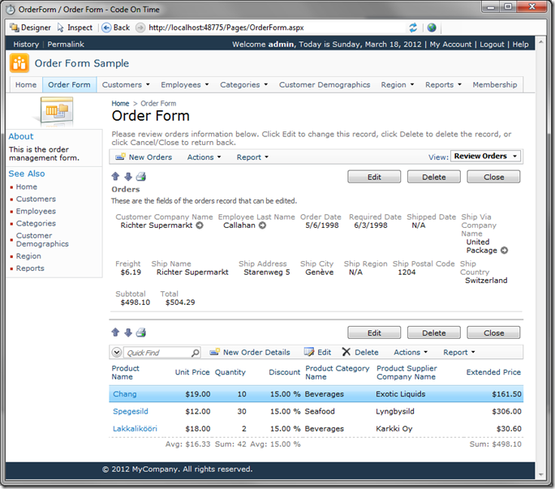This screenshot has width=555, height=489.
Task: Click the Logout link in header
Action: (492, 45)
